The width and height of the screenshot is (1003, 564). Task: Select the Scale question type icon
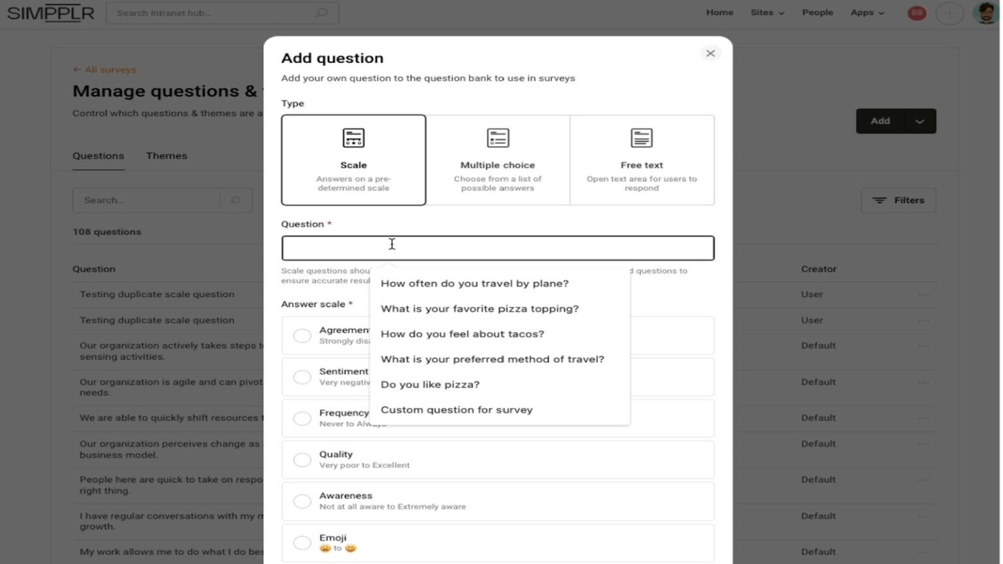tap(353, 138)
